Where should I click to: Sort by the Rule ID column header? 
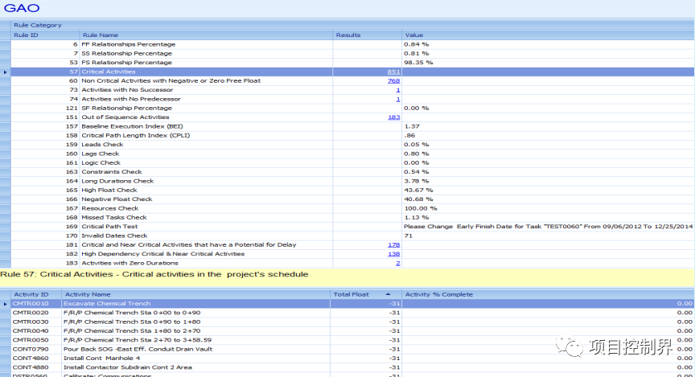tap(45, 35)
